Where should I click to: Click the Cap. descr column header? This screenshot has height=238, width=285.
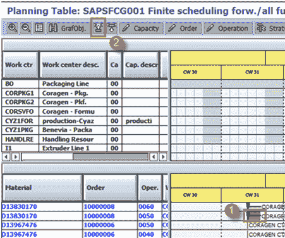(141, 65)
